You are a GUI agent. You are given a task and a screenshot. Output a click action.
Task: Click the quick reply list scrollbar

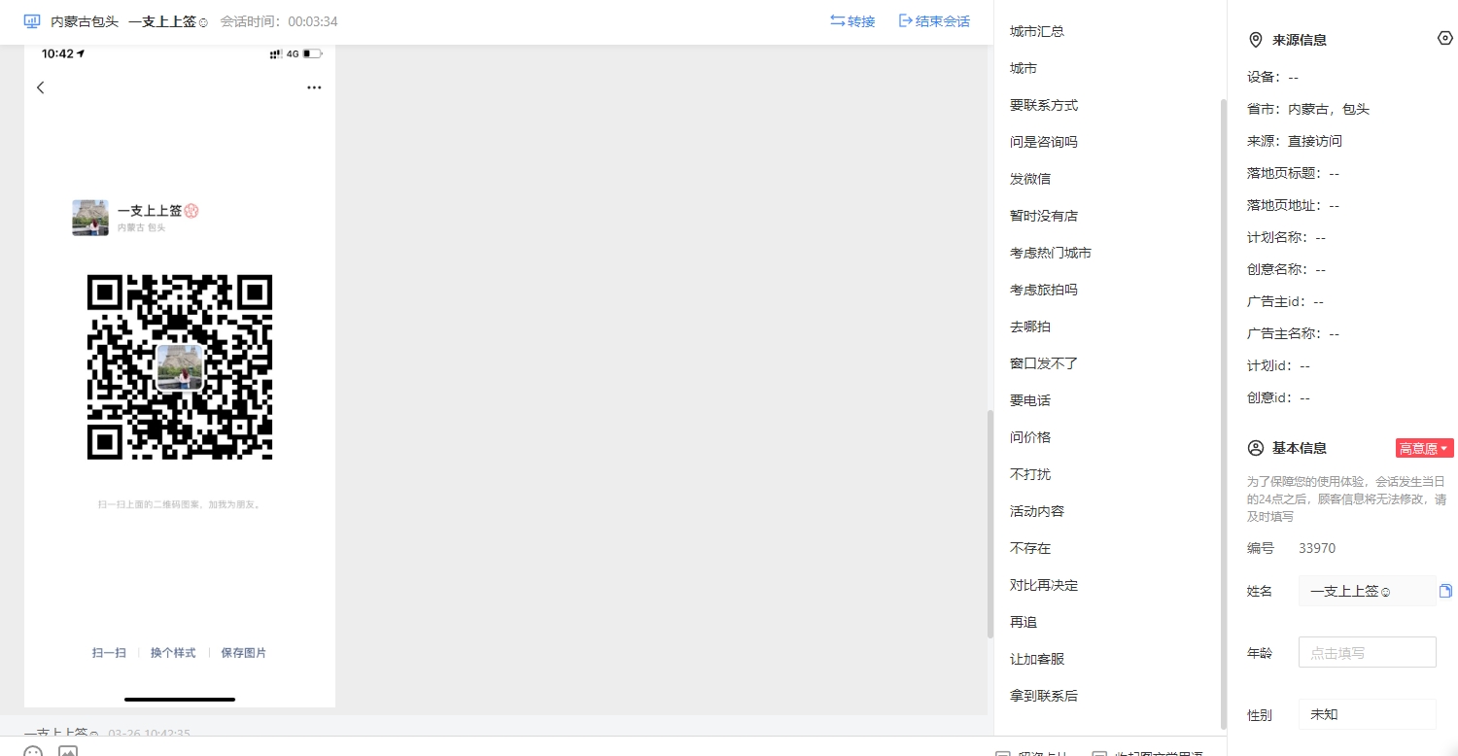(x=1223, y=413)
